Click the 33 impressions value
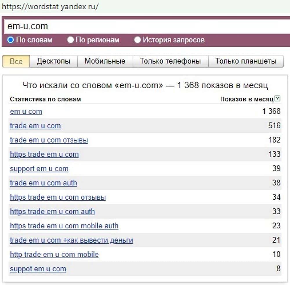290x285 pixels. pos(276,211)
